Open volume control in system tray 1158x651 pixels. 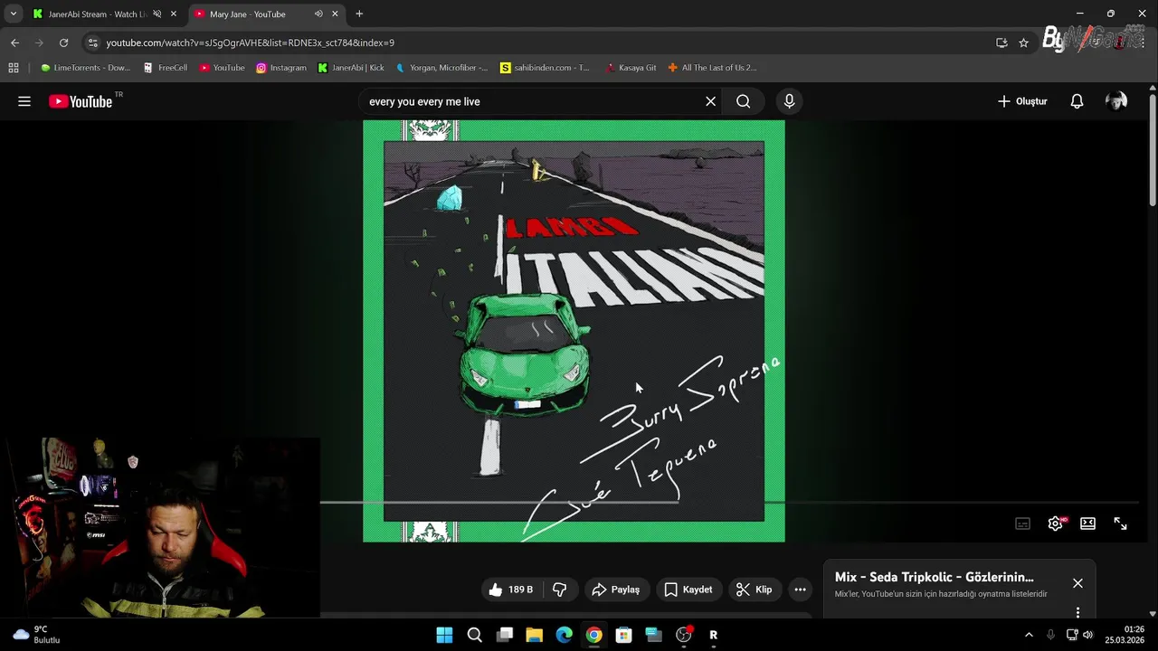click(1087, 635)
